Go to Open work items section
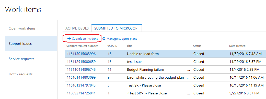This screenshot has width=266, height=99. click(x=22, y=28)
